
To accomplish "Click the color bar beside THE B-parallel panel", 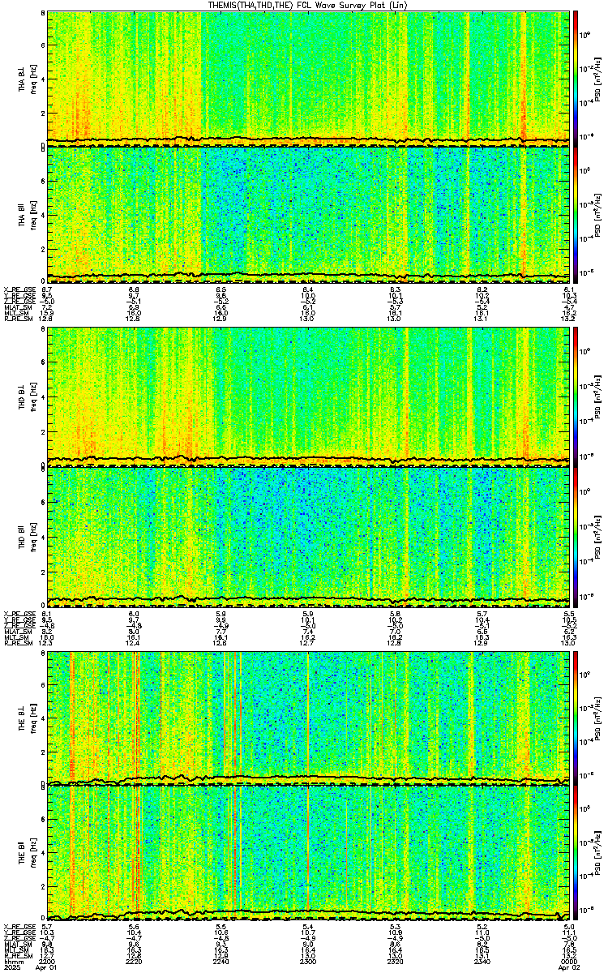I will click(576, 851).
